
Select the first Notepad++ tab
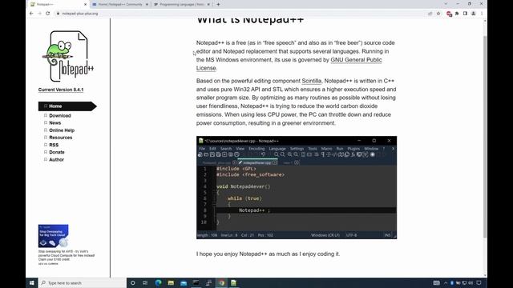pyautogui.click(x=59, y=4)
